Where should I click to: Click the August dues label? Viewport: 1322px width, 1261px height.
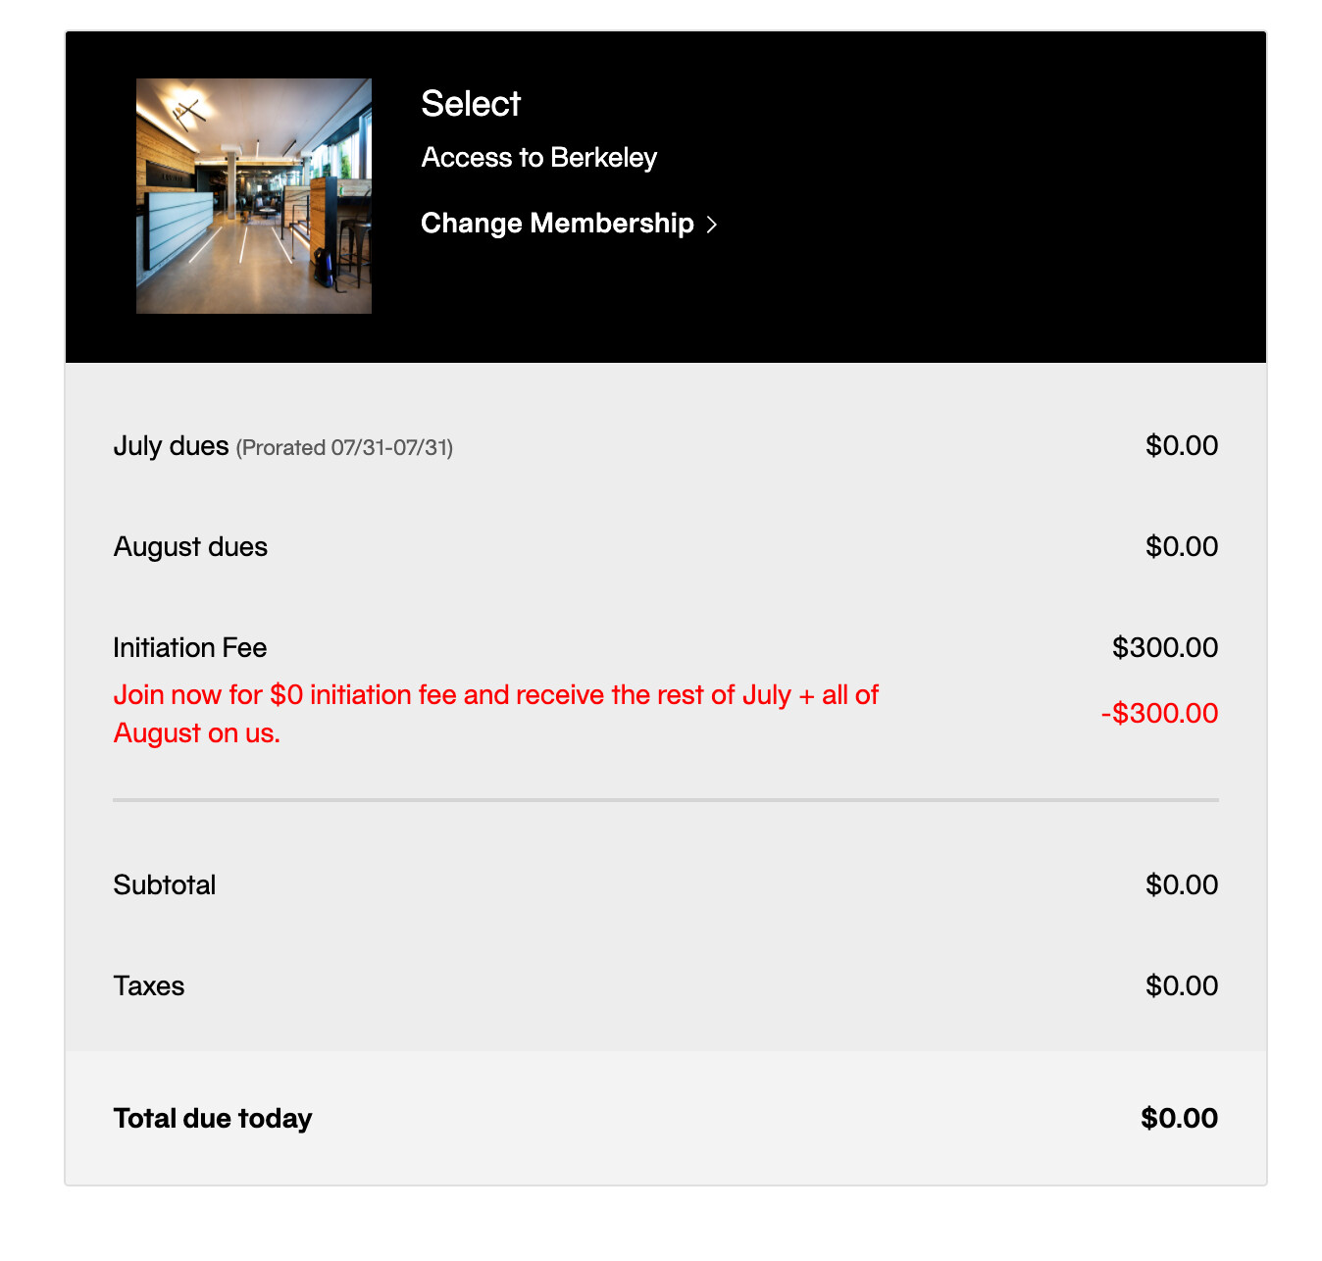click(190, 547)
